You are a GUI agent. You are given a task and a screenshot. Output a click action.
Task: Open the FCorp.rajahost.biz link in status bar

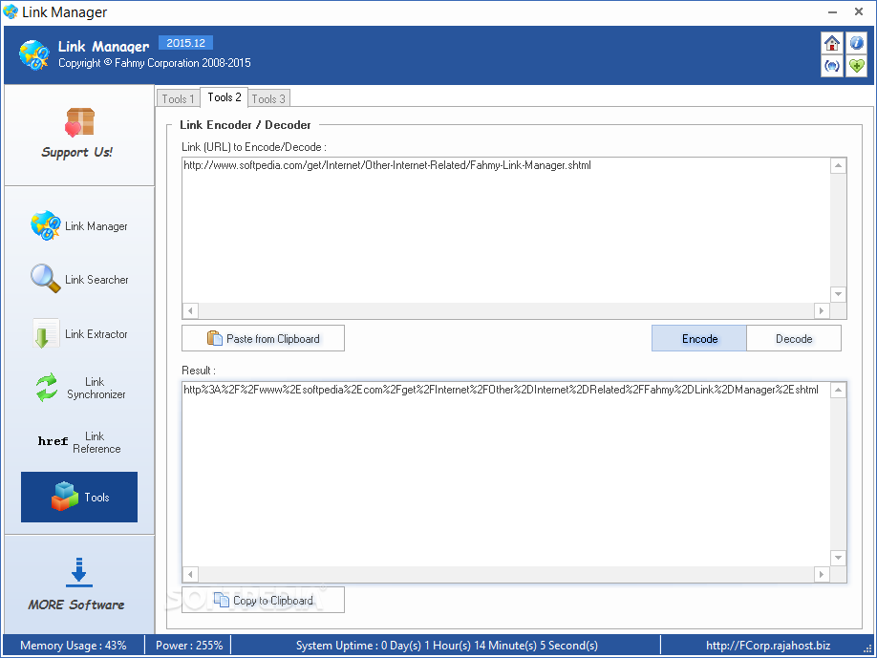767,646
